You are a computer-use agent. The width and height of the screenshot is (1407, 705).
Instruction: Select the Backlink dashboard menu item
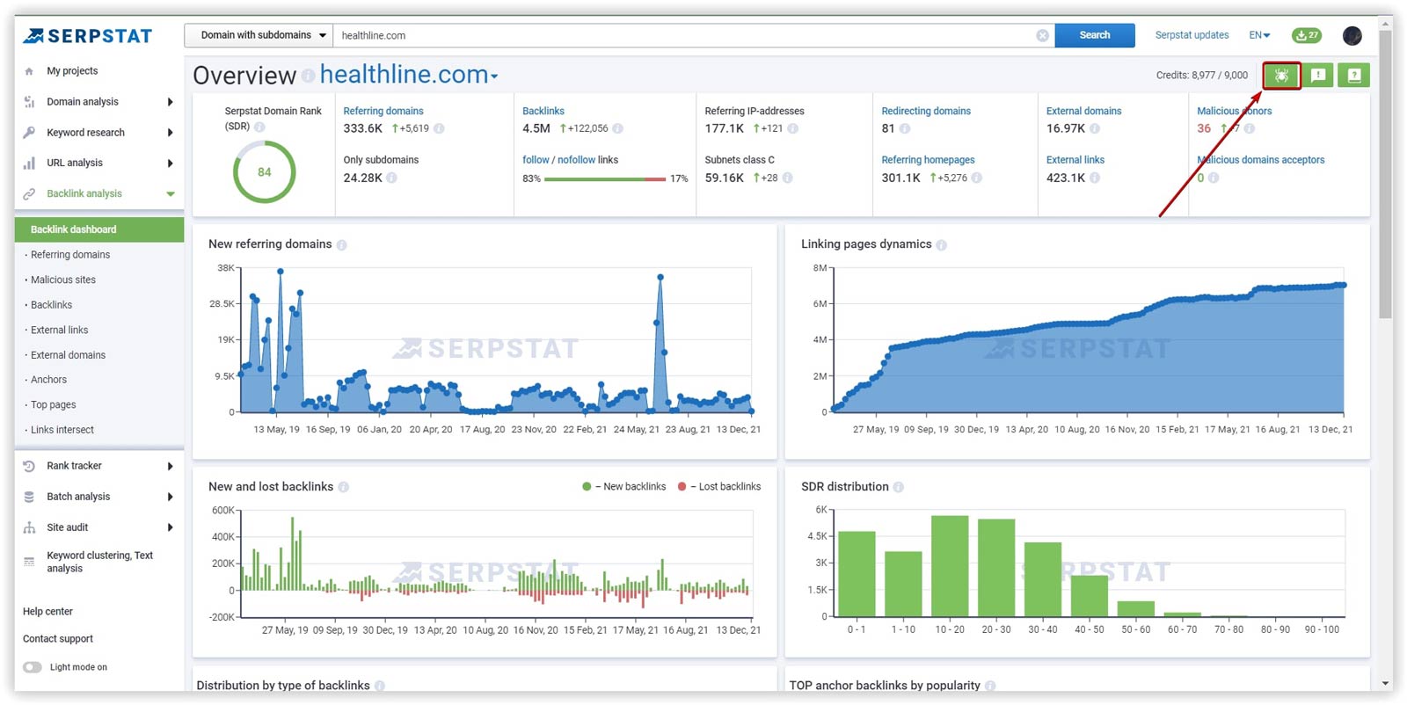(x=99, y=229)
